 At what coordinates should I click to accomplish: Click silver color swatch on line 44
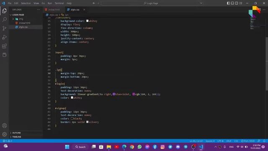(88, 122)
